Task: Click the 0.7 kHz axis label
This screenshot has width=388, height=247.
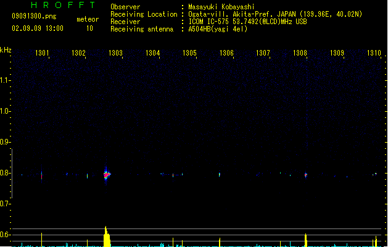Action: [5, 204]
